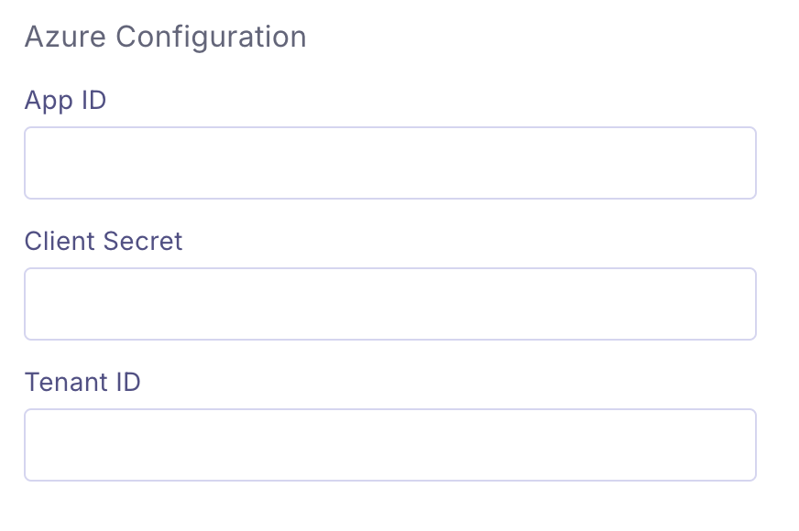Image resolution: width=799 pixels, height=531 pixels.
Task: Click the Client Secret label text
Action: pos(104,241)
